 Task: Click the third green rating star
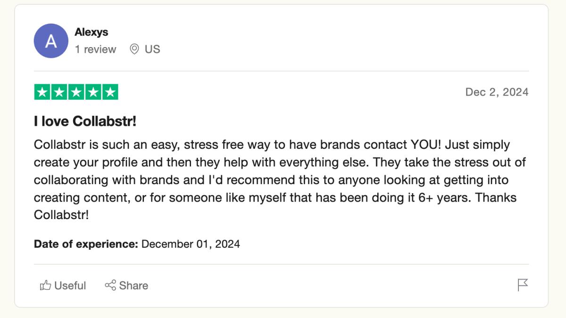[76, 92]
